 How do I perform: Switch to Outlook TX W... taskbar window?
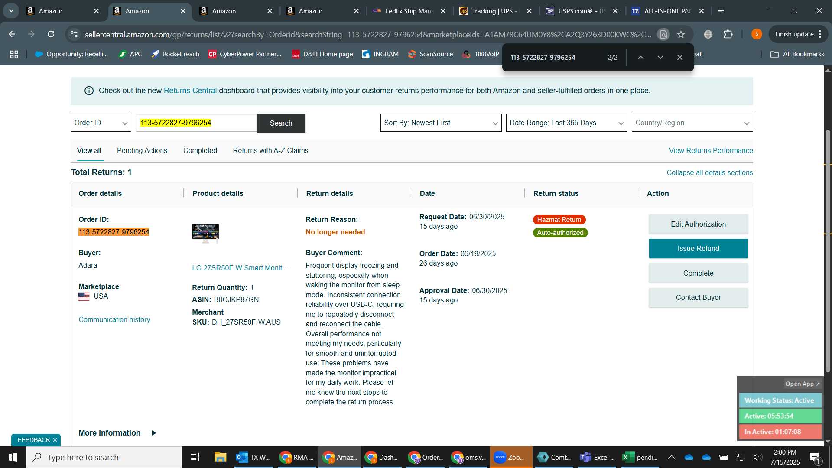(x=253, y=457)
